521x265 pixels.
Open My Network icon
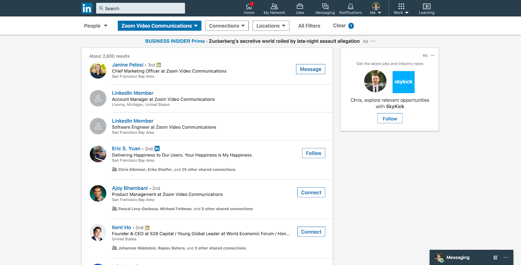pyautogui.click(x=274, y=8)
